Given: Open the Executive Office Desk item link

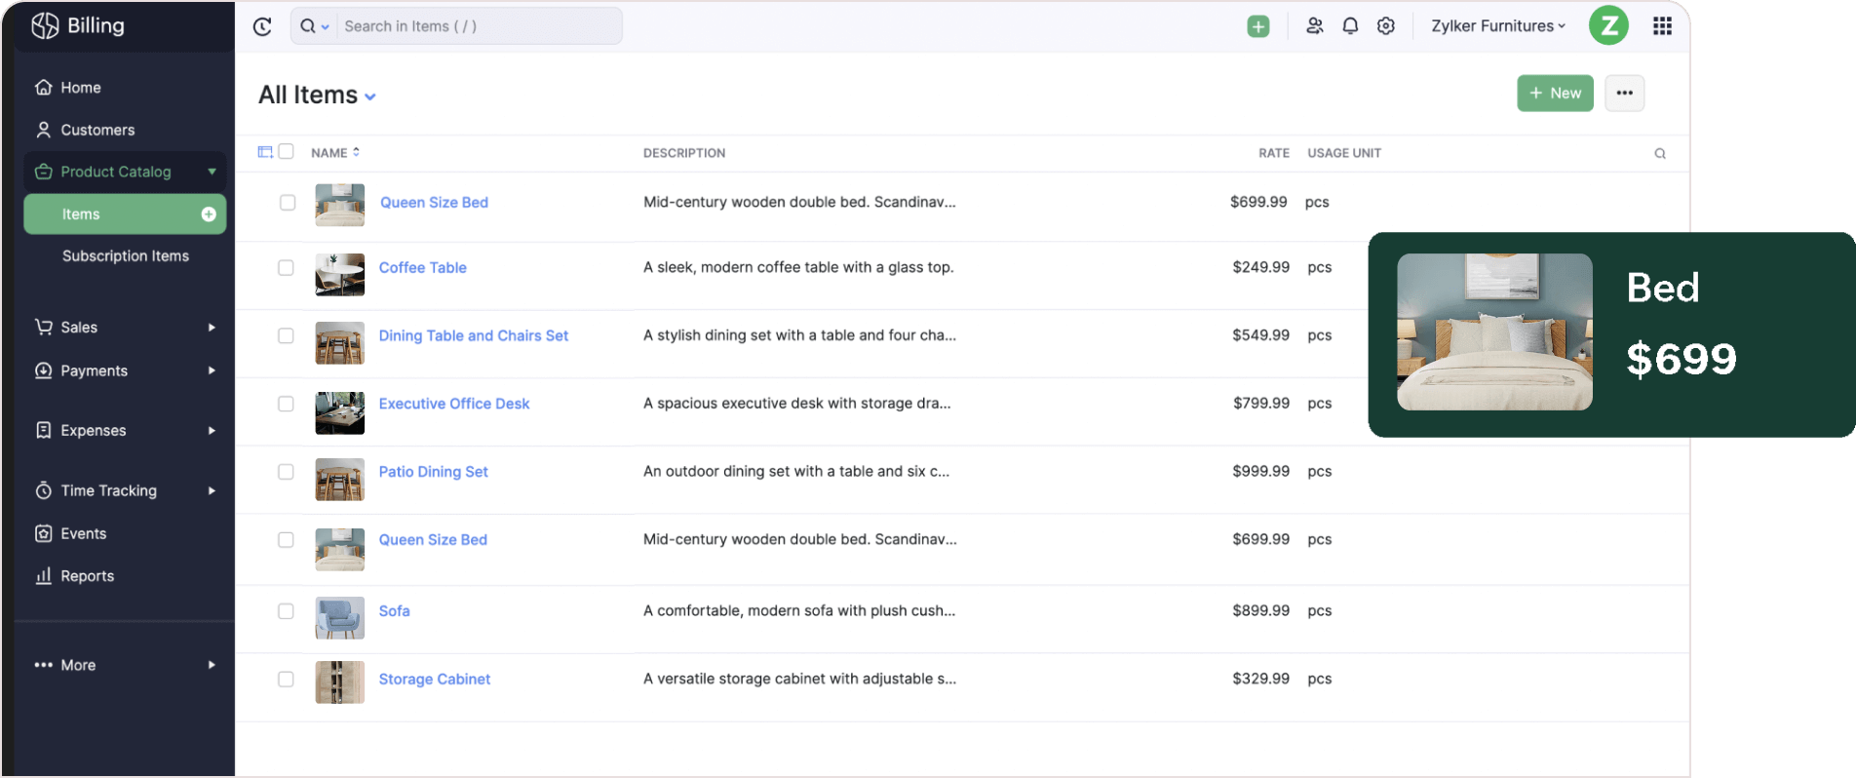Looking at the screenshot, I should click(x=453, y=404).
